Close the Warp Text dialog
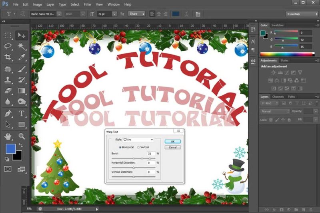Screen dimensions: 320x213 (x=178, y=131)
